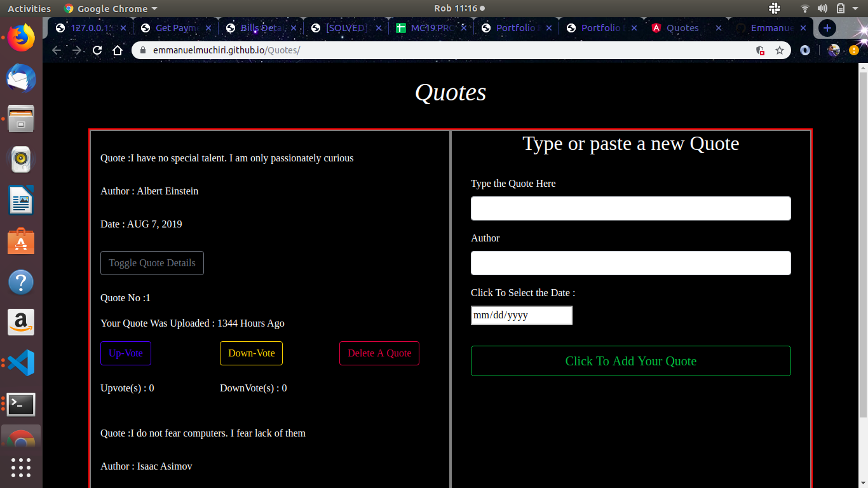Open a new tab with the plus icon

(827, 28)
